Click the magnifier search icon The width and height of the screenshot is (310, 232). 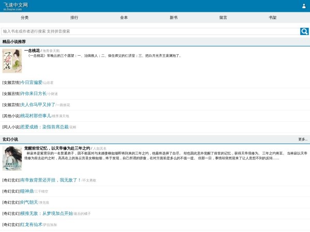point(304,31)
